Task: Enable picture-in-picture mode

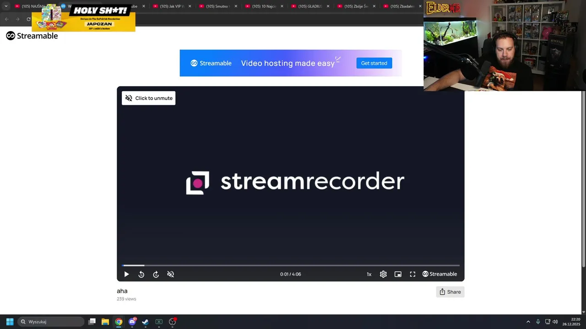Action: pos(398,274)
